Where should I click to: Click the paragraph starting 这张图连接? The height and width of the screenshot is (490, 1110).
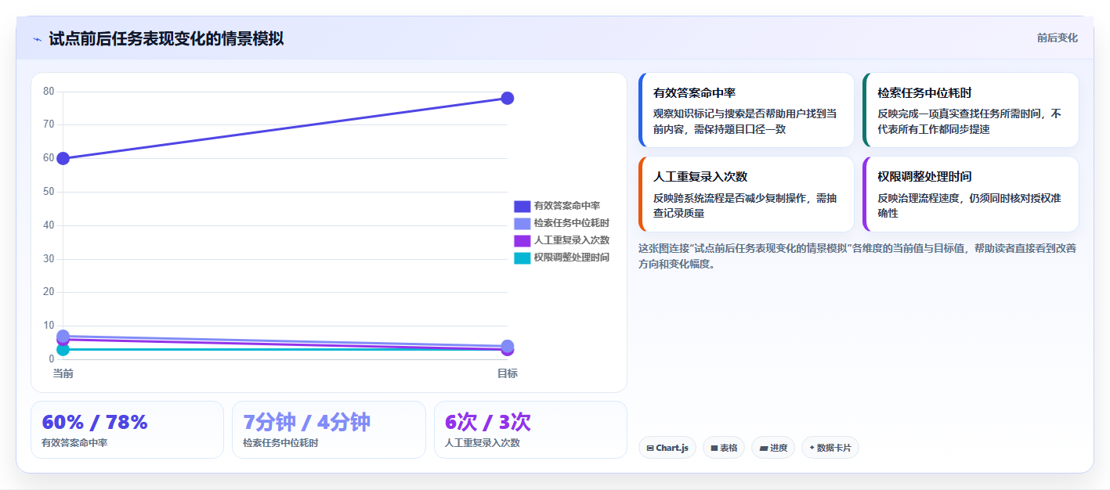[857, 256]
